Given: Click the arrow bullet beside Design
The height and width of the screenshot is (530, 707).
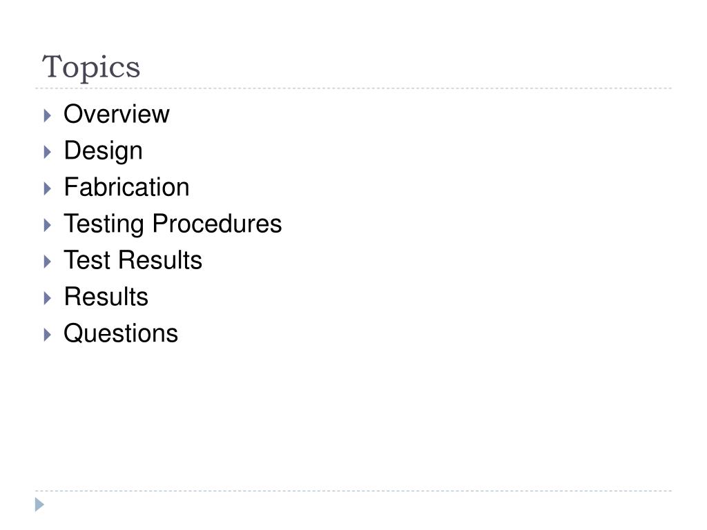Looking at the screenshot, I should (48, 152).
